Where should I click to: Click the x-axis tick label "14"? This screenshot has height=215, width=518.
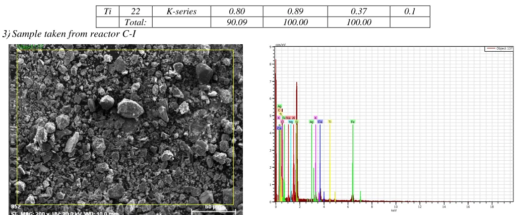444,206
